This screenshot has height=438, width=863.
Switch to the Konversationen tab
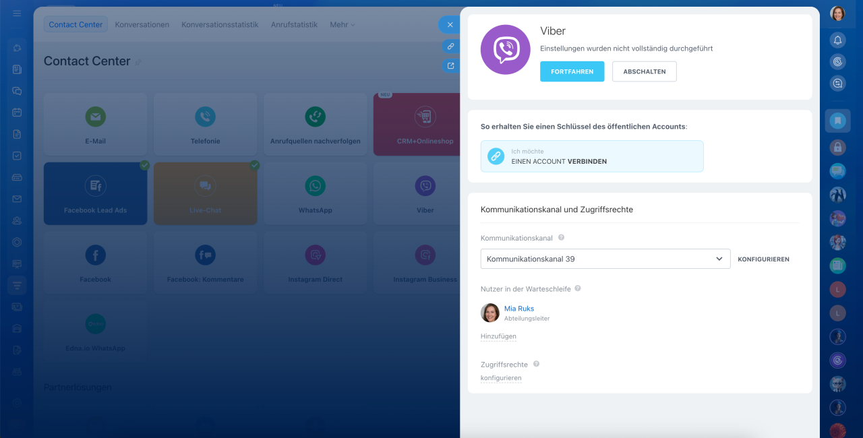point(142,25)
